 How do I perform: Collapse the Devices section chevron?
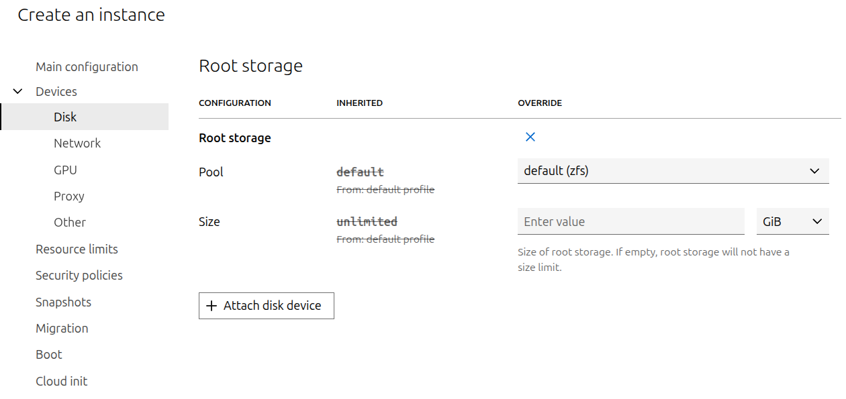click(18, 92)
